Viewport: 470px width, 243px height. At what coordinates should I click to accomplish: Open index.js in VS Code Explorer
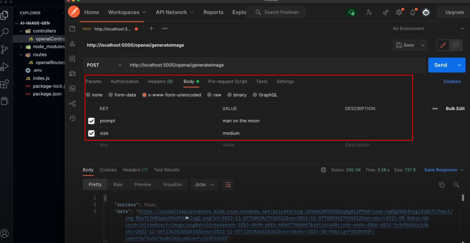(x=41, y=78)
